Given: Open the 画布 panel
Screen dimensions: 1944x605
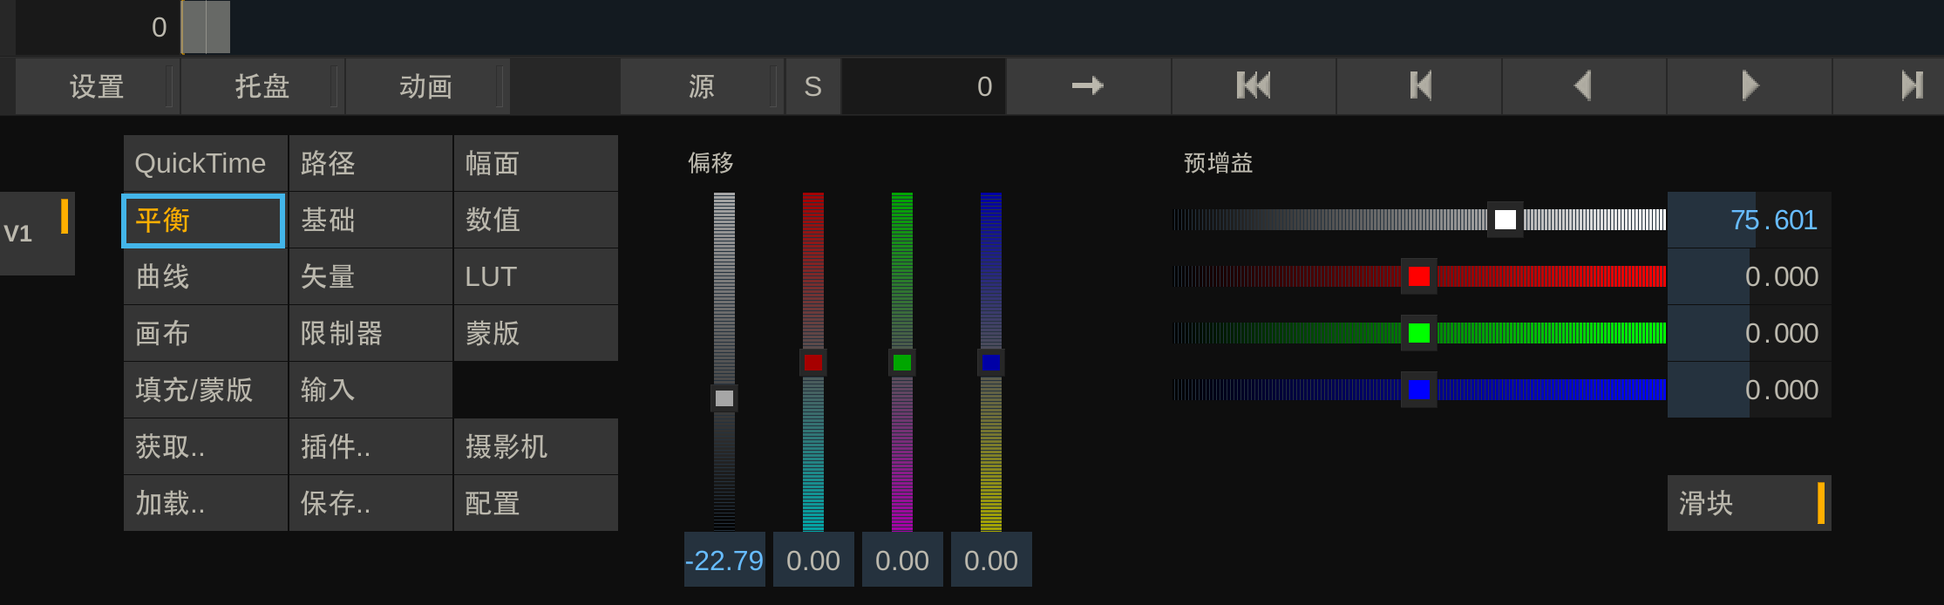Looking at the screenshot, I should click(x=205, y=333).
